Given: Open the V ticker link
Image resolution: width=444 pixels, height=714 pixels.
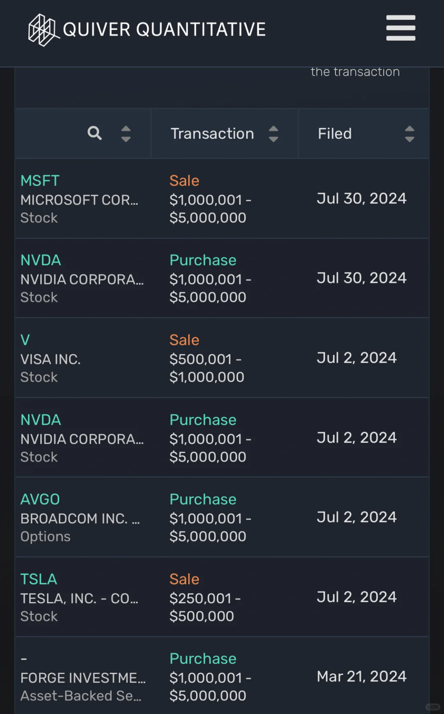Looking at the screenshot, I should coord(25,340).
